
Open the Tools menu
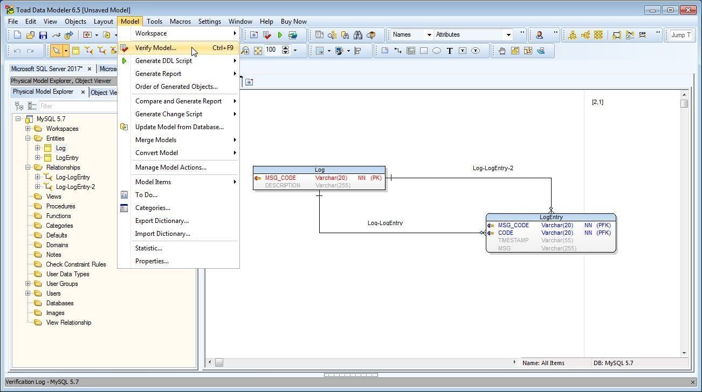pyautogui.click(x=154, y=22)
